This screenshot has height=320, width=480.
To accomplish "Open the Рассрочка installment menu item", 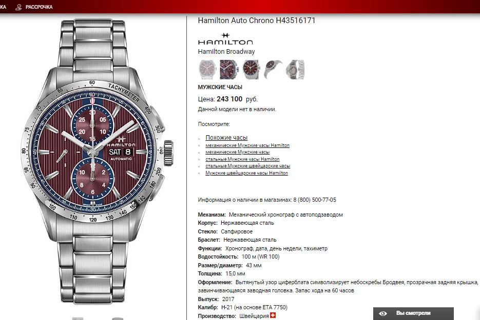I will [x=34, y=7].
